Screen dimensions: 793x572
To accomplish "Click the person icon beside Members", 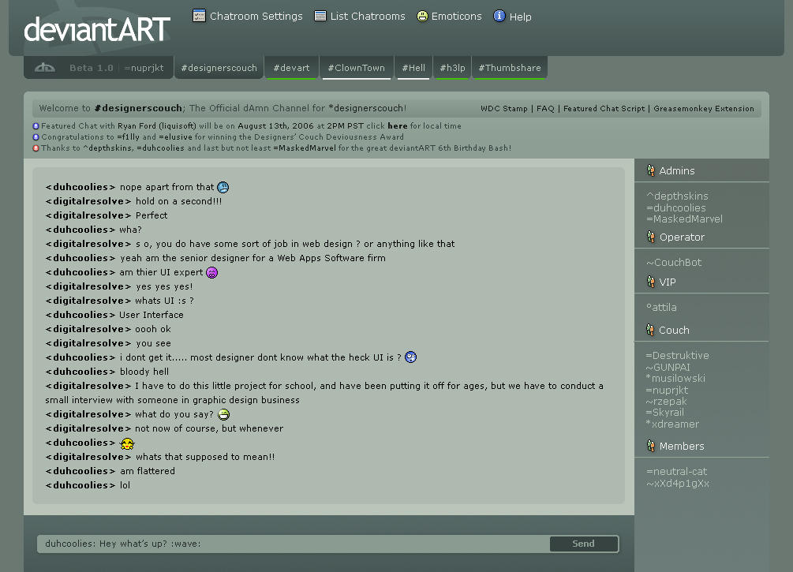I will tap(650, 446).
